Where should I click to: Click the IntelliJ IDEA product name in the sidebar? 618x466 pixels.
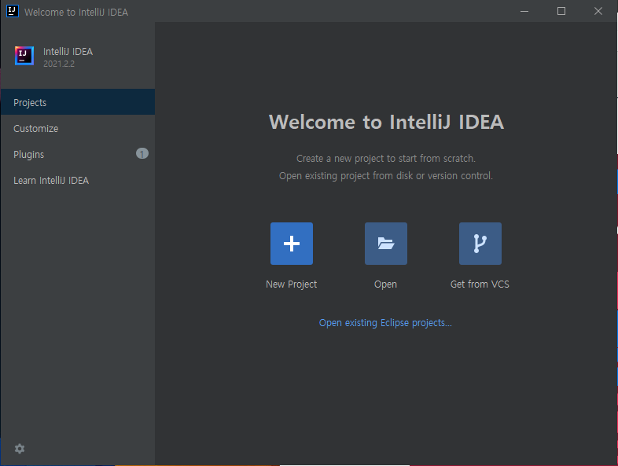point(68,52)
